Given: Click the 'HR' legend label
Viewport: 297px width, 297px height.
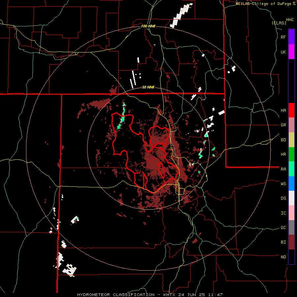Looking at the screenshot, I should coord(283,154).
